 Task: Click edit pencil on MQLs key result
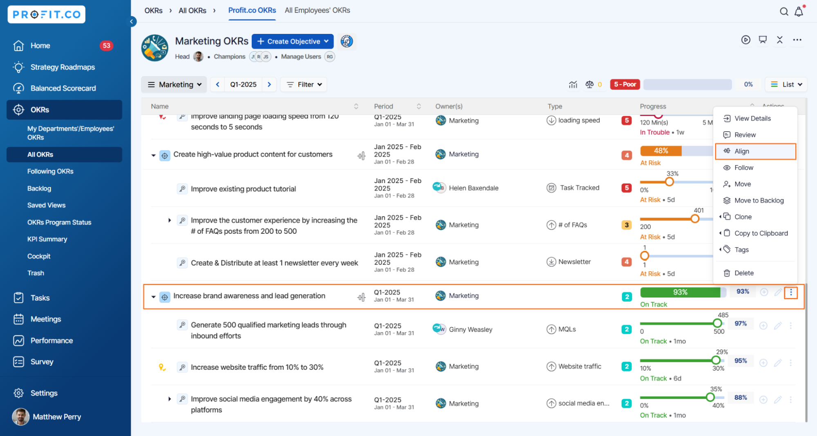(778, 326)
